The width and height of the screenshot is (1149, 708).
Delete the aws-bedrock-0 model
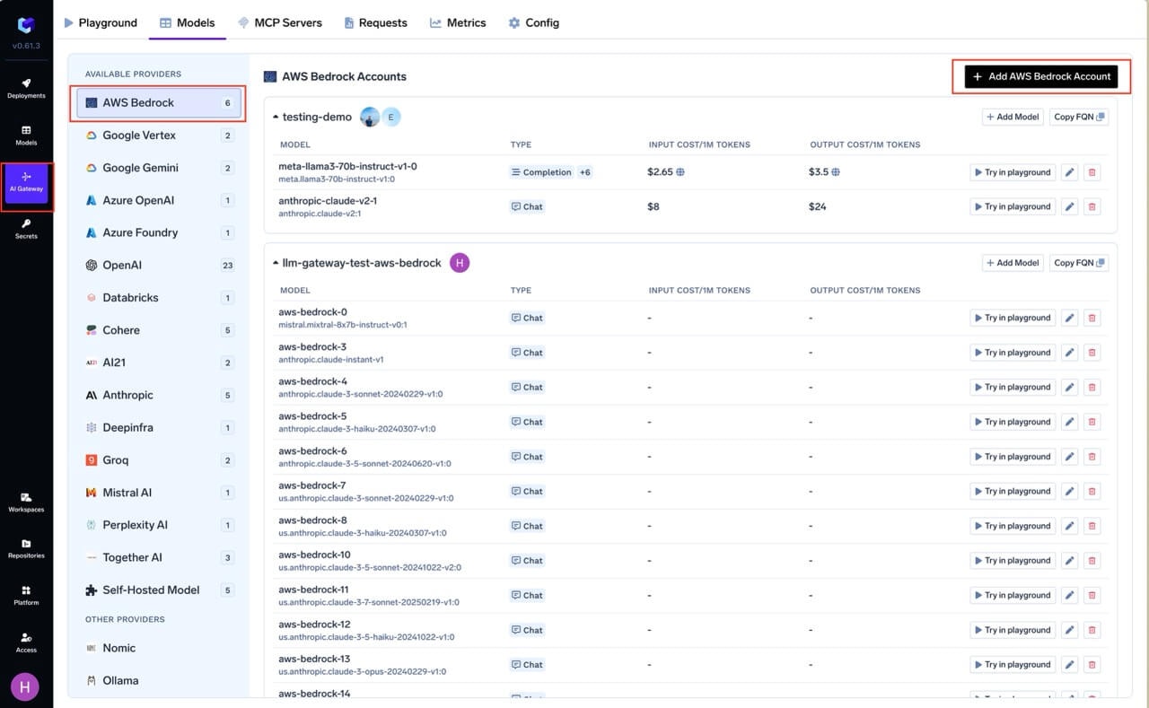[1092, 318]
